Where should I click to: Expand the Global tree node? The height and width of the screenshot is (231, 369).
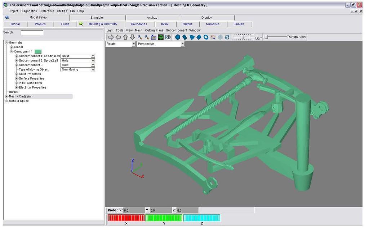(11, 47)
